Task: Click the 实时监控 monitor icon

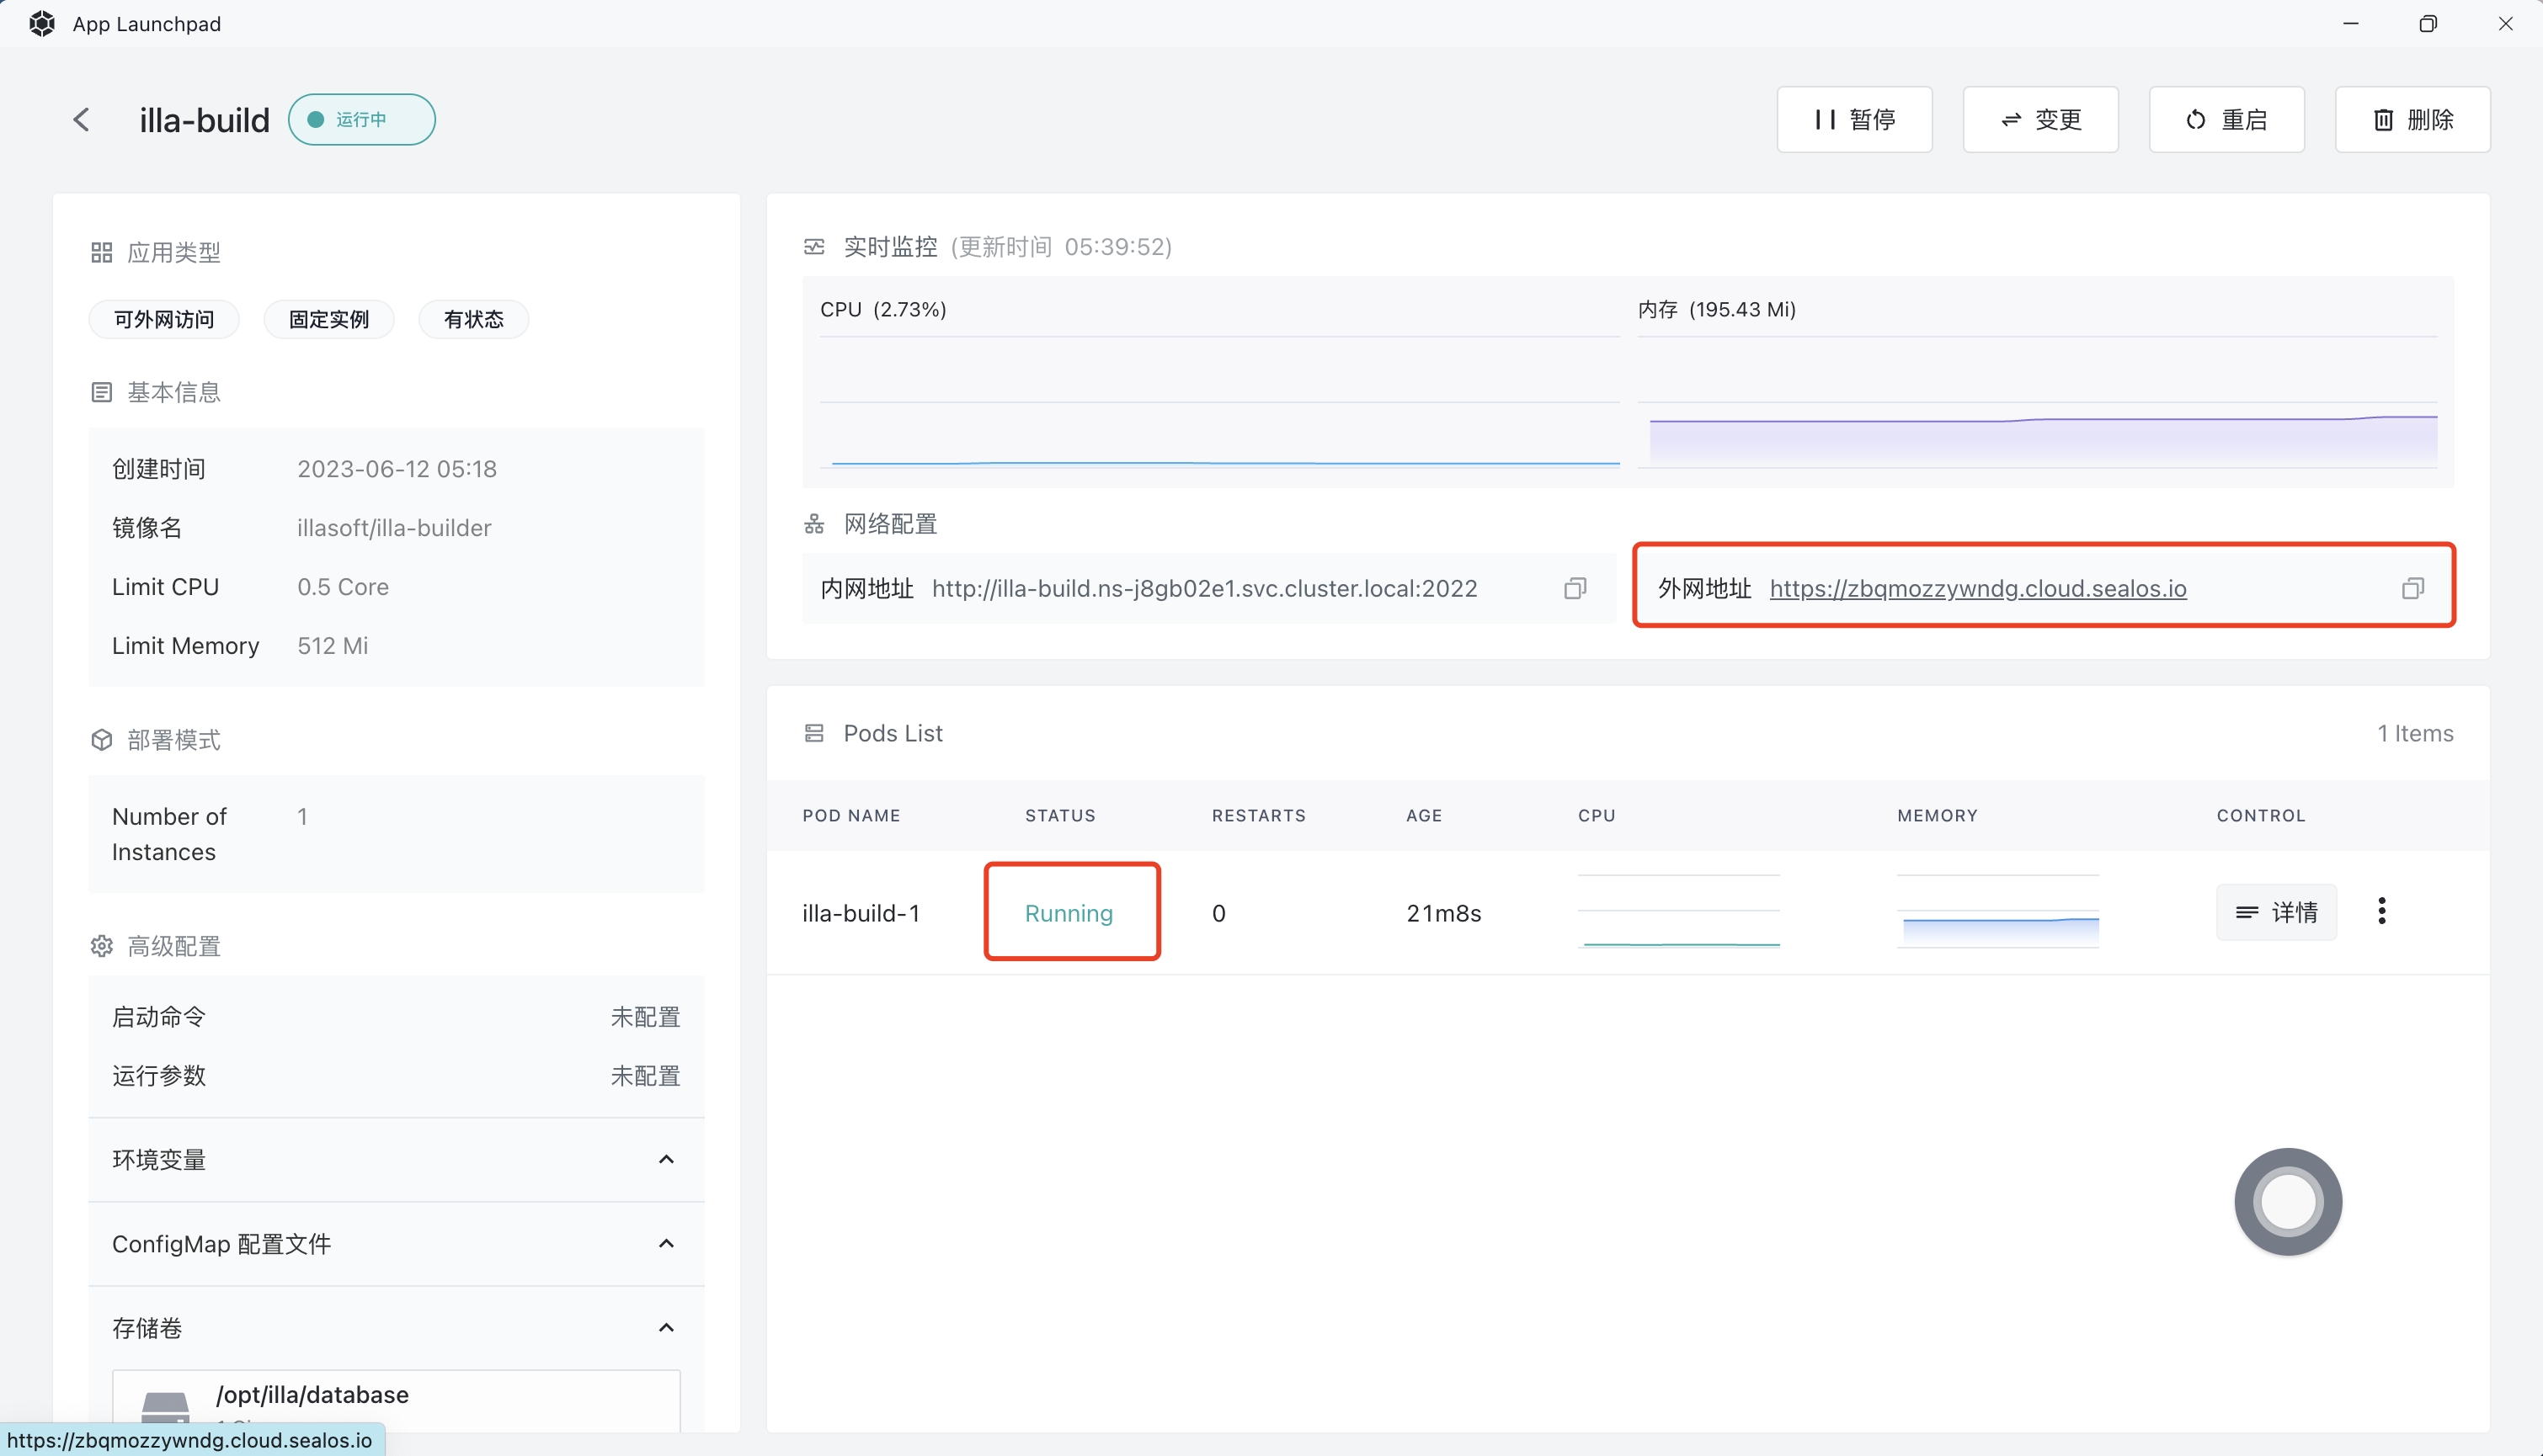Action: click(x=814, y=247)
